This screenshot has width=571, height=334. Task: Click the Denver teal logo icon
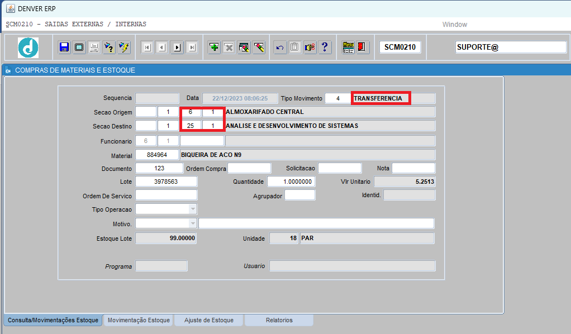click(28, 47)
